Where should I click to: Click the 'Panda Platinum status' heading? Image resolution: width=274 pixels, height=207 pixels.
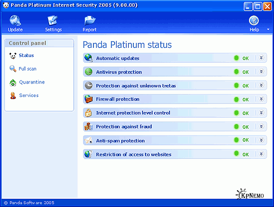coord(127,45)
